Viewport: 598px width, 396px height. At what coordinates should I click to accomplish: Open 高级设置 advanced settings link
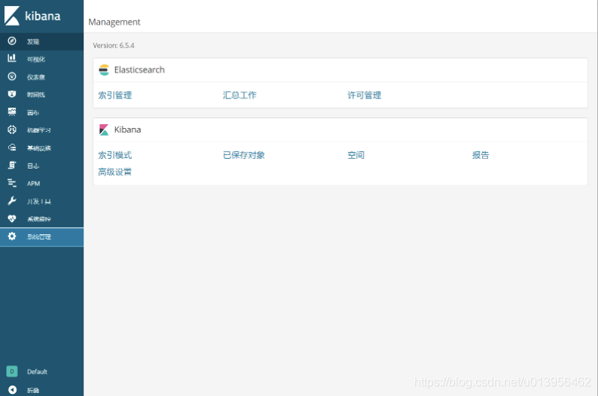[114, 172]
